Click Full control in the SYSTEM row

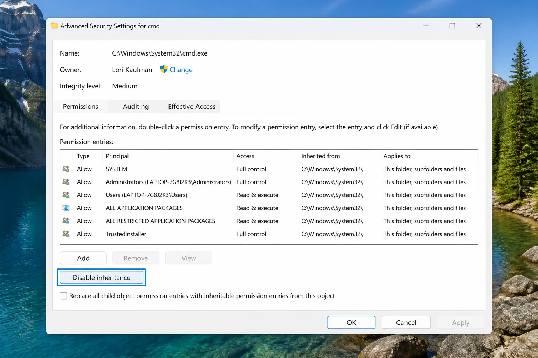tap(251, 169)
